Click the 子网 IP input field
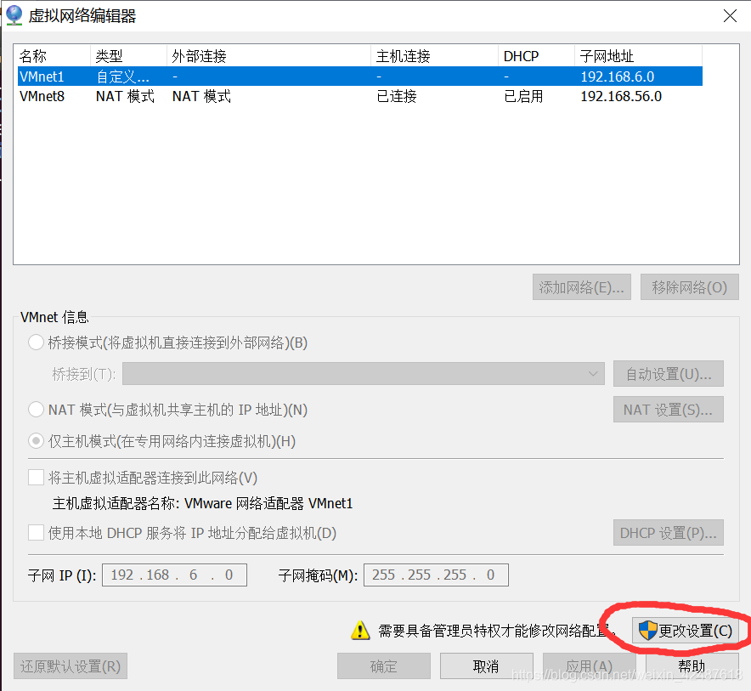The height and width of the screenshot is (691, 751). click(x=174, y=575)
